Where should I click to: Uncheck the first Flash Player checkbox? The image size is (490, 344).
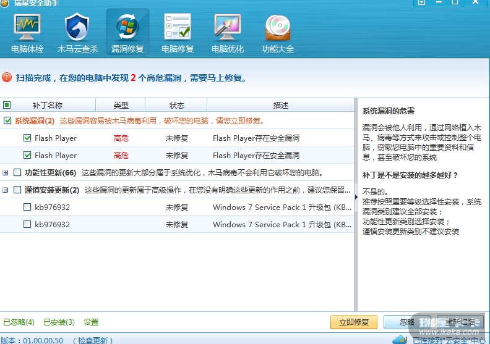[27, 138]
